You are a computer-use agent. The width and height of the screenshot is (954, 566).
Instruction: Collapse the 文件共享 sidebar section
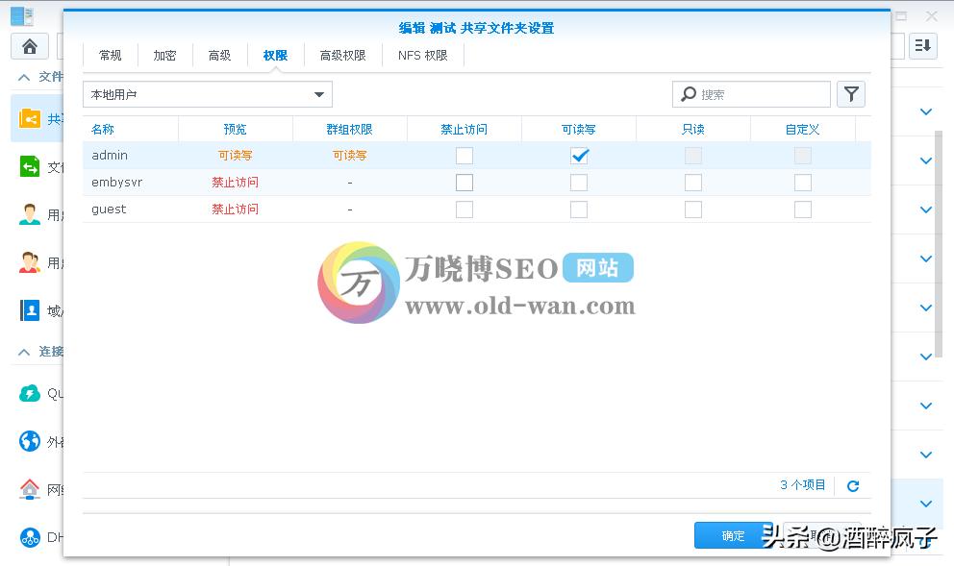pyautogui.click(x=23, y=77)
